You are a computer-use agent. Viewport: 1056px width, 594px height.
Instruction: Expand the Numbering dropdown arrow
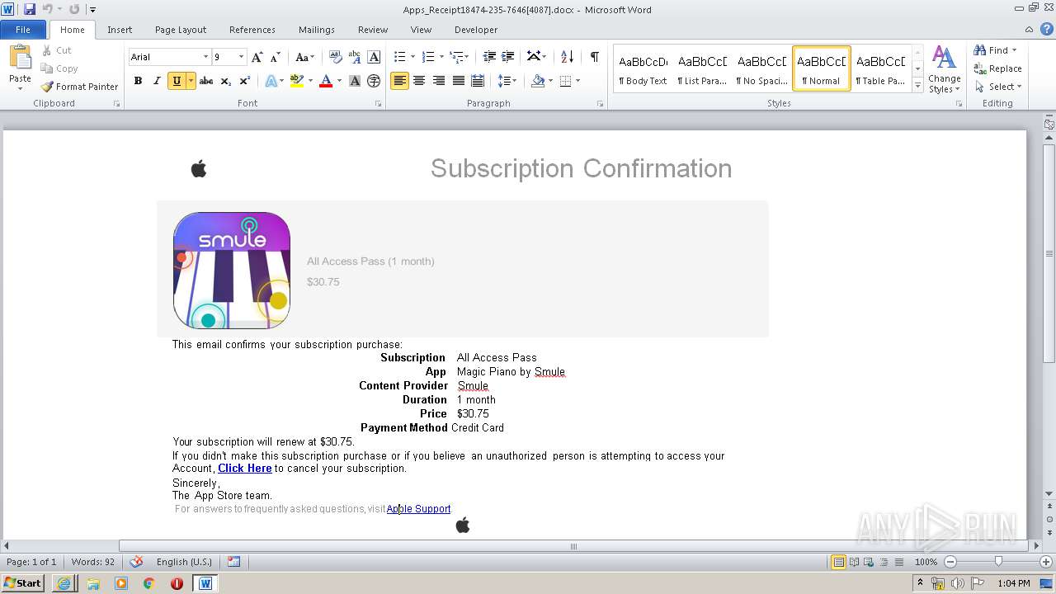(x=441, y=57)
